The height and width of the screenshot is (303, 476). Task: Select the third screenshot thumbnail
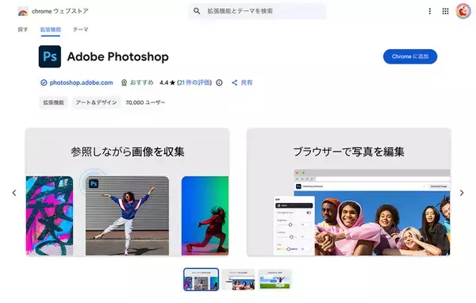click(274, 279)
